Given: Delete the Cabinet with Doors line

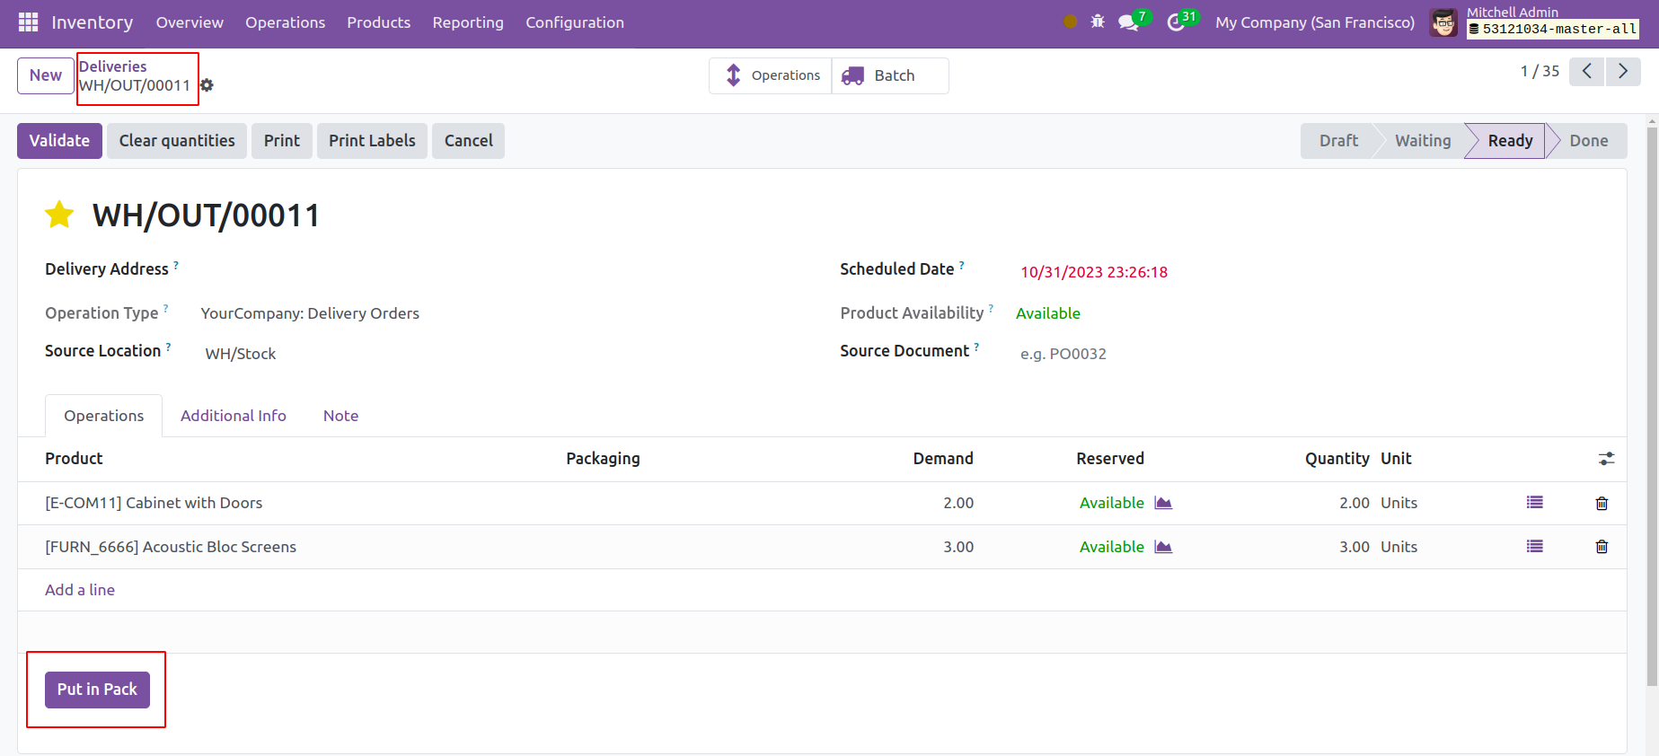Looking at the screenshot, I should [1601, 504].
